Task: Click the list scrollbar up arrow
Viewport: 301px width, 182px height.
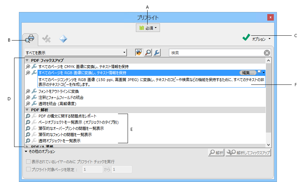Action: 268,60
